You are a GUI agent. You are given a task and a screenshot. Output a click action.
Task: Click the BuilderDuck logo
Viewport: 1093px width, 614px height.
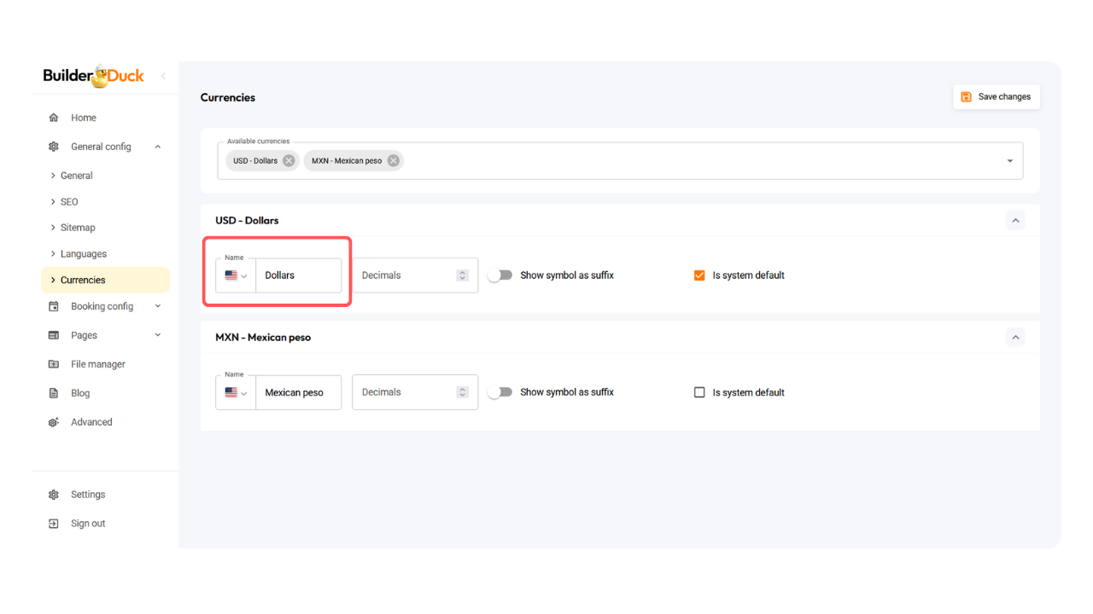94,76
